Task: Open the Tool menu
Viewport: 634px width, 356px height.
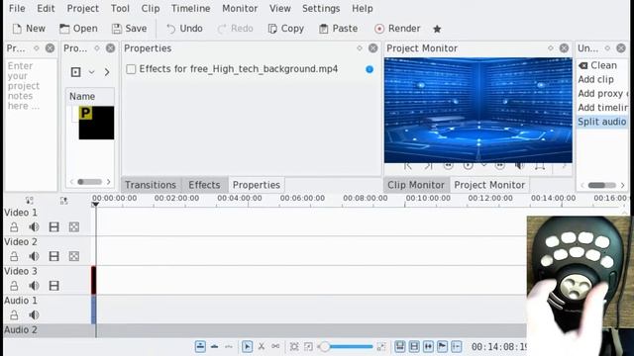Action: pyautogui.click(x=120, y=9)
